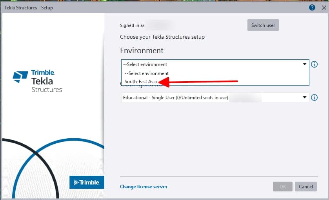The width and height of the screenshot is (329, 200).
Task: Open the blue help question mark icon
Action: click(312, 7)
